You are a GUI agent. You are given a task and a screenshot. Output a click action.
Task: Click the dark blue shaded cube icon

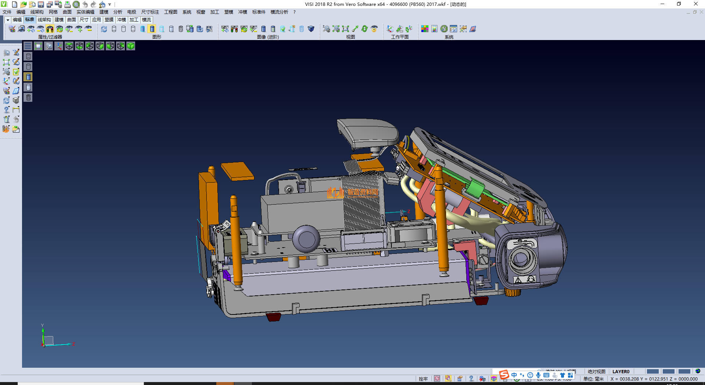pos(311,29)
